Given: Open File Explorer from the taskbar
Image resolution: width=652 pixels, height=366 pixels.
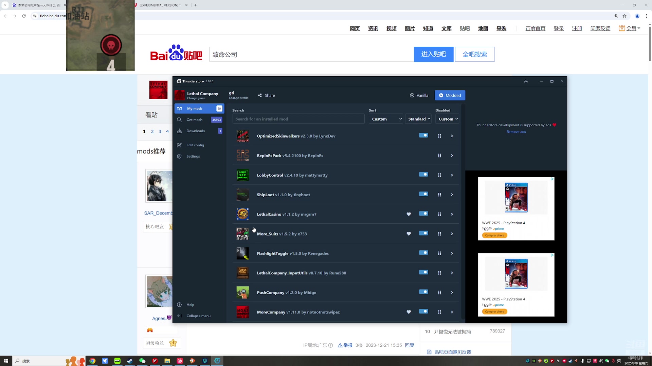Looking at the screenshot, I should (167, 361).
